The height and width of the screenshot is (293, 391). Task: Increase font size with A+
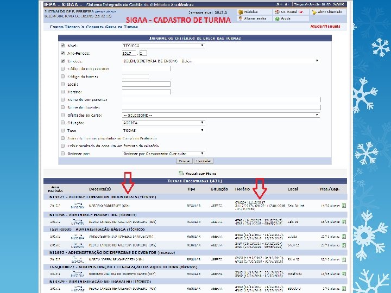[x=279, y=4]
